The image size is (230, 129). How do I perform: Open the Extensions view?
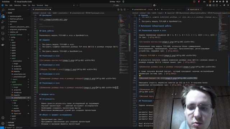(x=3, y=28)
